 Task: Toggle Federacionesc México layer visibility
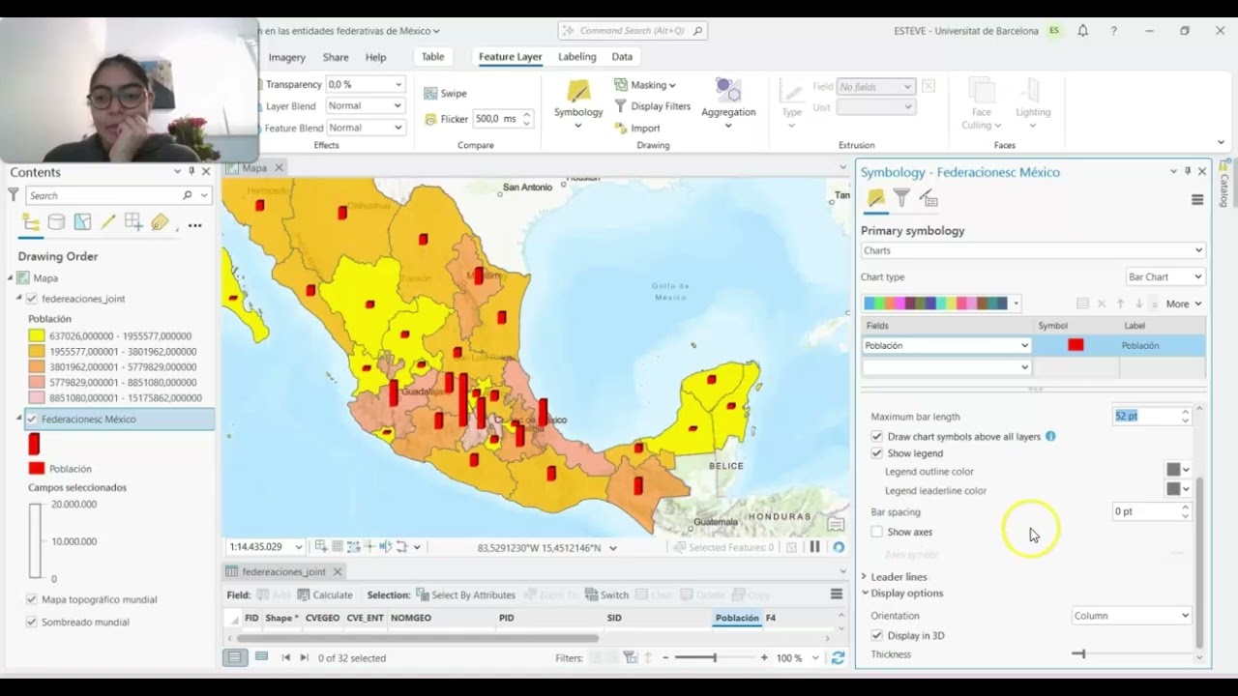(32, 420)
